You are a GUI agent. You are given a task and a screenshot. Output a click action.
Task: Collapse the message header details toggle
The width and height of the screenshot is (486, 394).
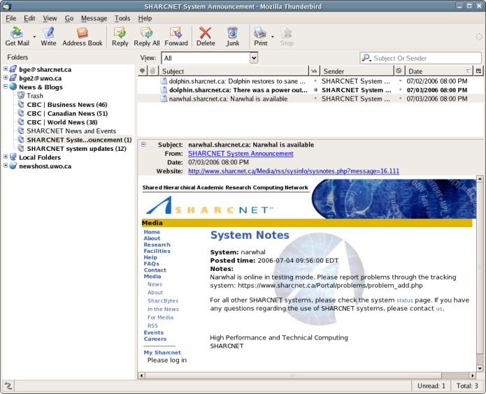[x=143, y=144]
